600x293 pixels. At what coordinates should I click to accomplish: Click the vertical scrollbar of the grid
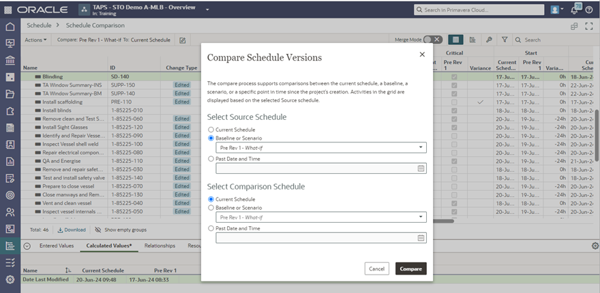[x=597, y=135]
